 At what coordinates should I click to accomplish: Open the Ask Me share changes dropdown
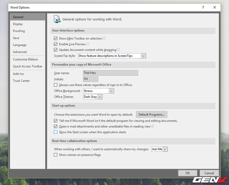(159, 149)
